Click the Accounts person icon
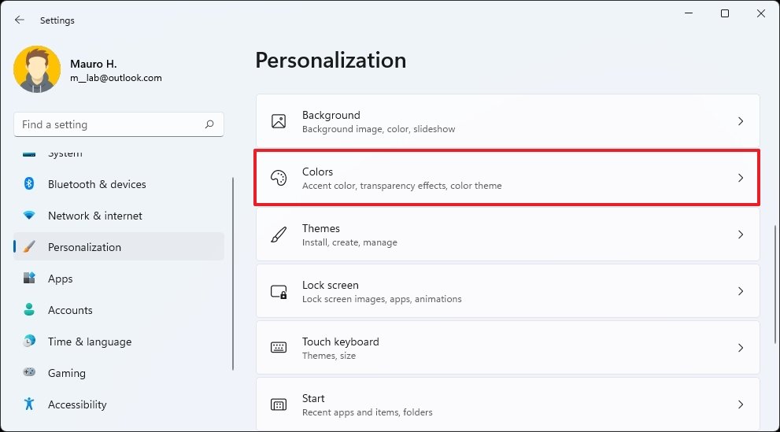The image size is (780, 432). coord(29,310)
